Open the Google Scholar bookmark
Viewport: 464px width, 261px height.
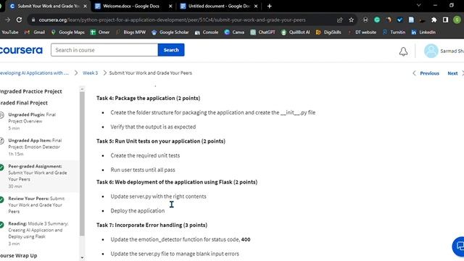pyautogui.click(x=170, y=32)
